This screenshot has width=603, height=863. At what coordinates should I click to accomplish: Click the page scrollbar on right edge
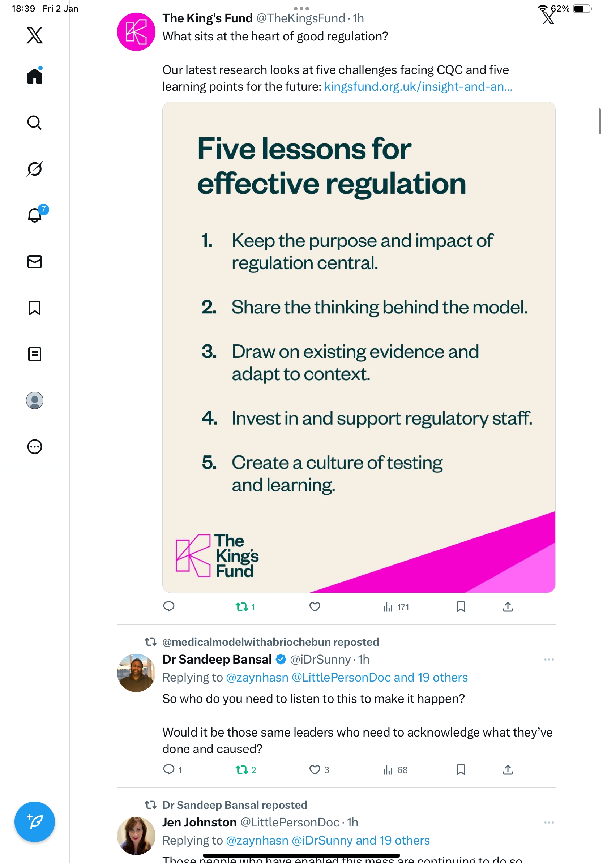[x=599, y=121]
